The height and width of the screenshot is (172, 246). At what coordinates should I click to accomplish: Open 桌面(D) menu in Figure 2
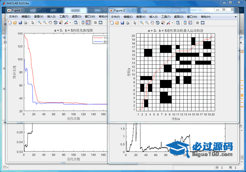179,17
